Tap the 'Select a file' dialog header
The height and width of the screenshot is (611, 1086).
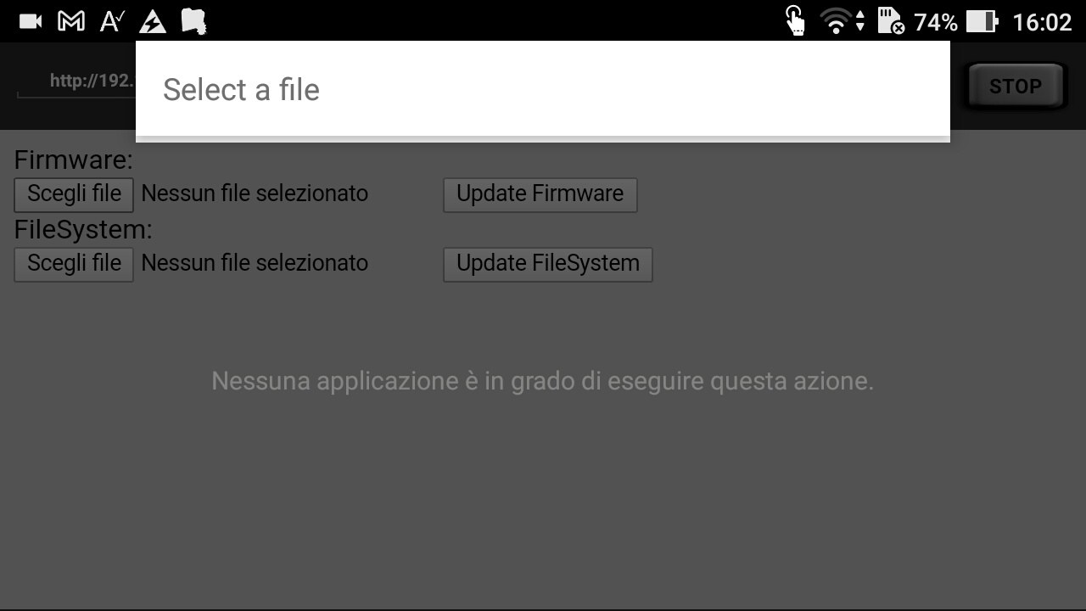(x=543, y=89)
